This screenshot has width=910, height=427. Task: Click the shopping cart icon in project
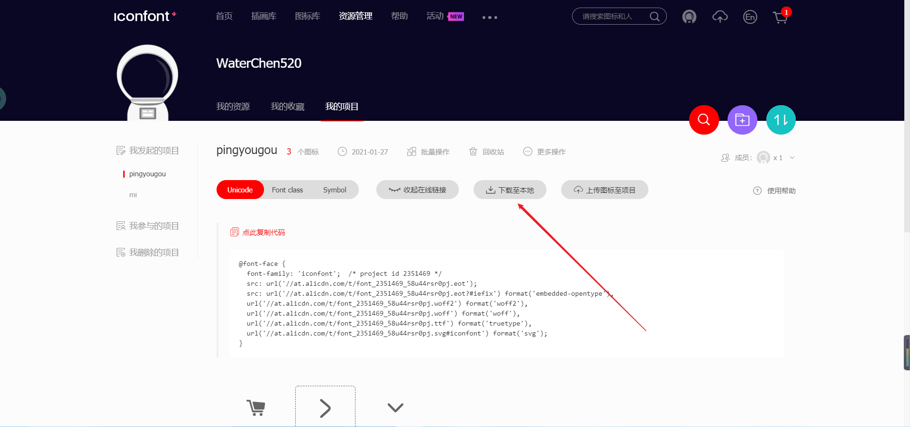(x=256, y=408)
